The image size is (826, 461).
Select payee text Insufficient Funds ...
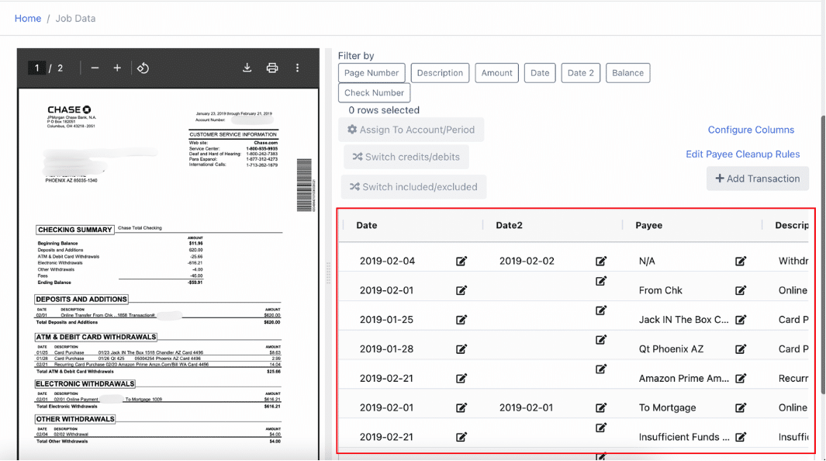point(684,437)
